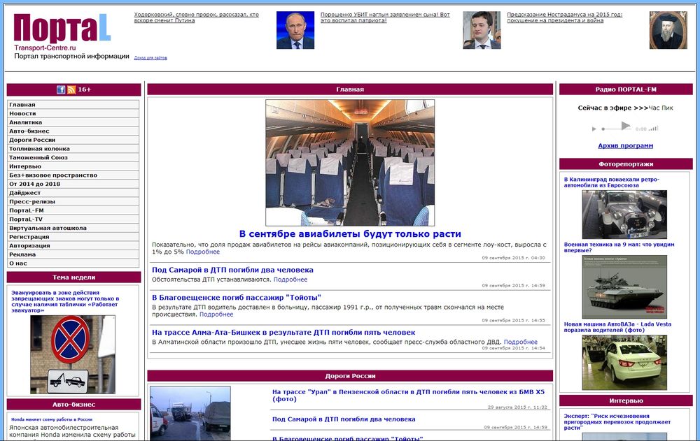Click the white Lada Vesta photo
700x441 pixels.
tap(624, 363)
